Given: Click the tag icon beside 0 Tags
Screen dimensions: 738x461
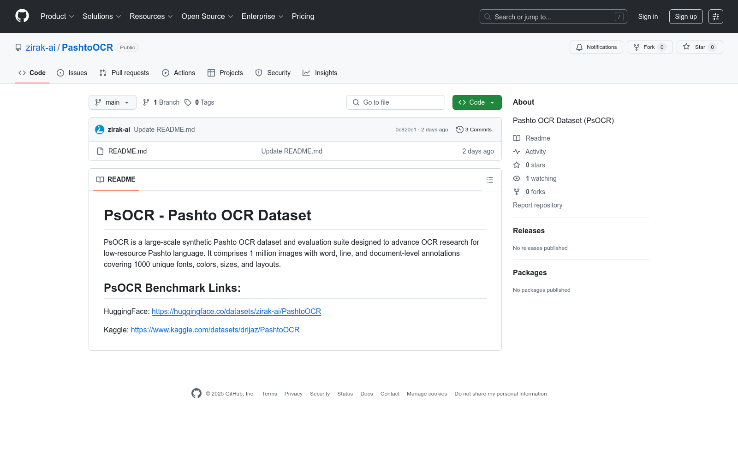Looking at the screenshot, I should pyautogui.click(x=188, y=102).
